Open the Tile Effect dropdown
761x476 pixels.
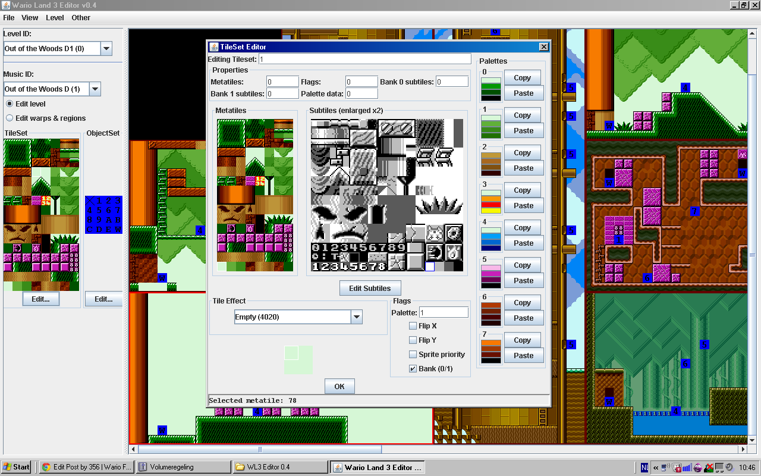click(356, 317)
